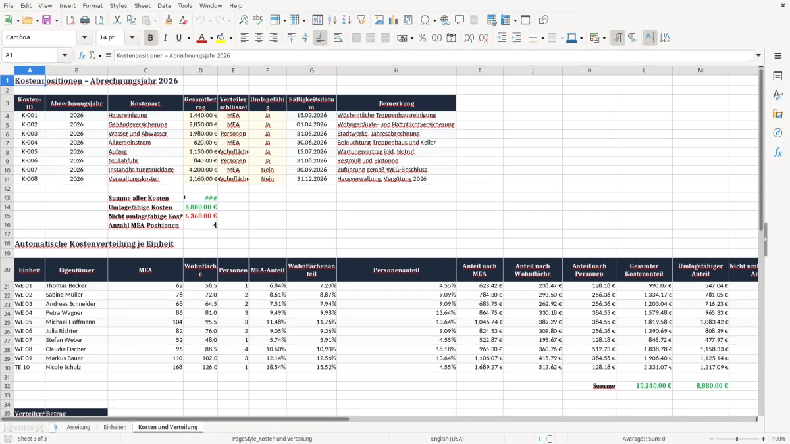The image size is (790, 444).
Task: Adjust the zoom slider in status bar
Action: pyautogui.click(x=737, y=439)
